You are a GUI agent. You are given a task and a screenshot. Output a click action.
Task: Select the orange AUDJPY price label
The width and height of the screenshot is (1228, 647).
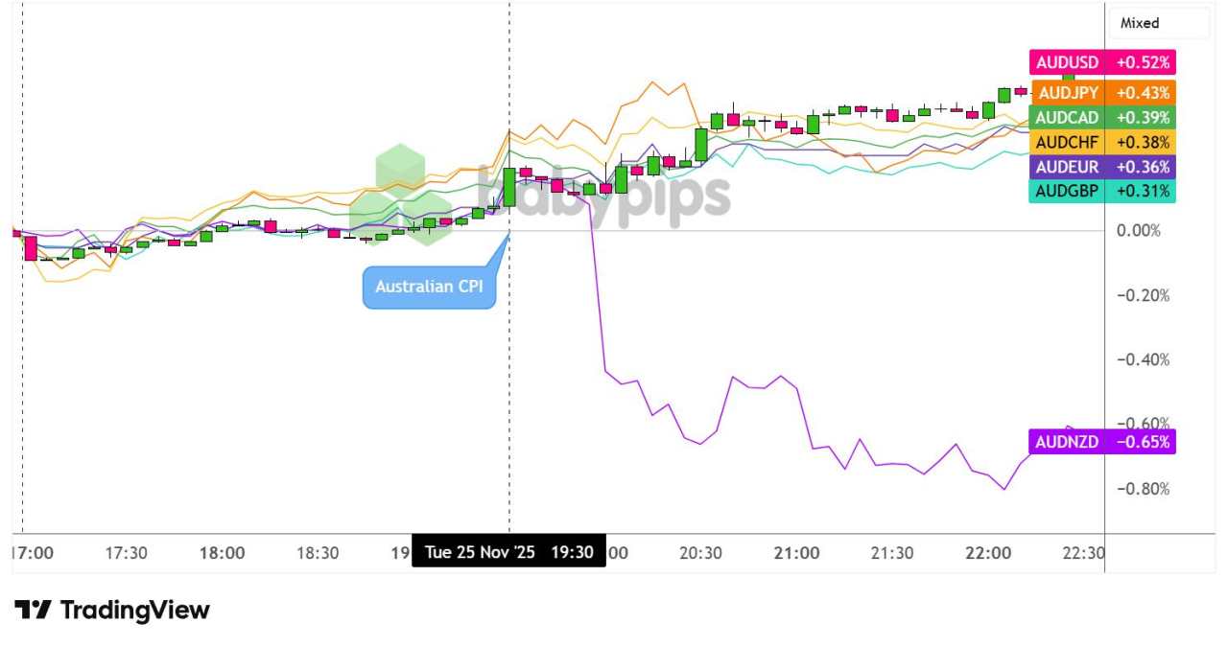pyautogui.click(x=1101, y=93)
